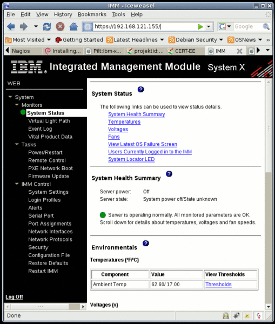Click help icon beside System Health Summary
This screenshot has width=275, height=324.
(169, 174)
